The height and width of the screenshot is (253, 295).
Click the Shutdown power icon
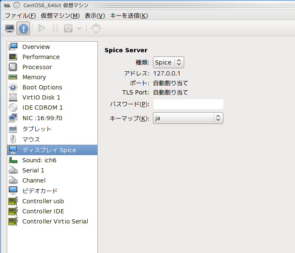tap(68, 28)
